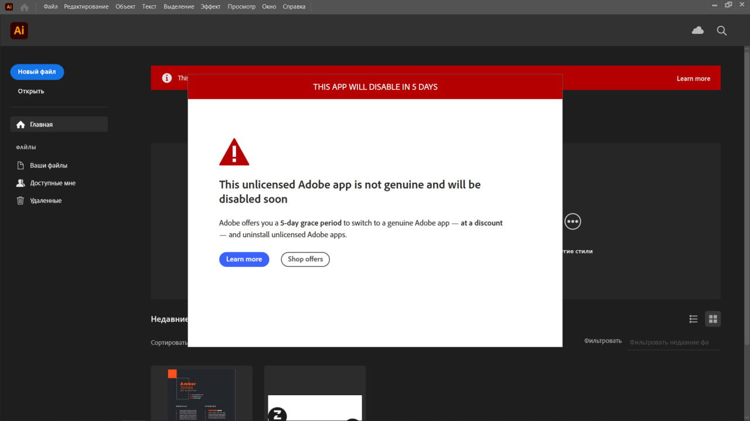
Task: Click the Shop offers button
Action: tap(305, 259)
